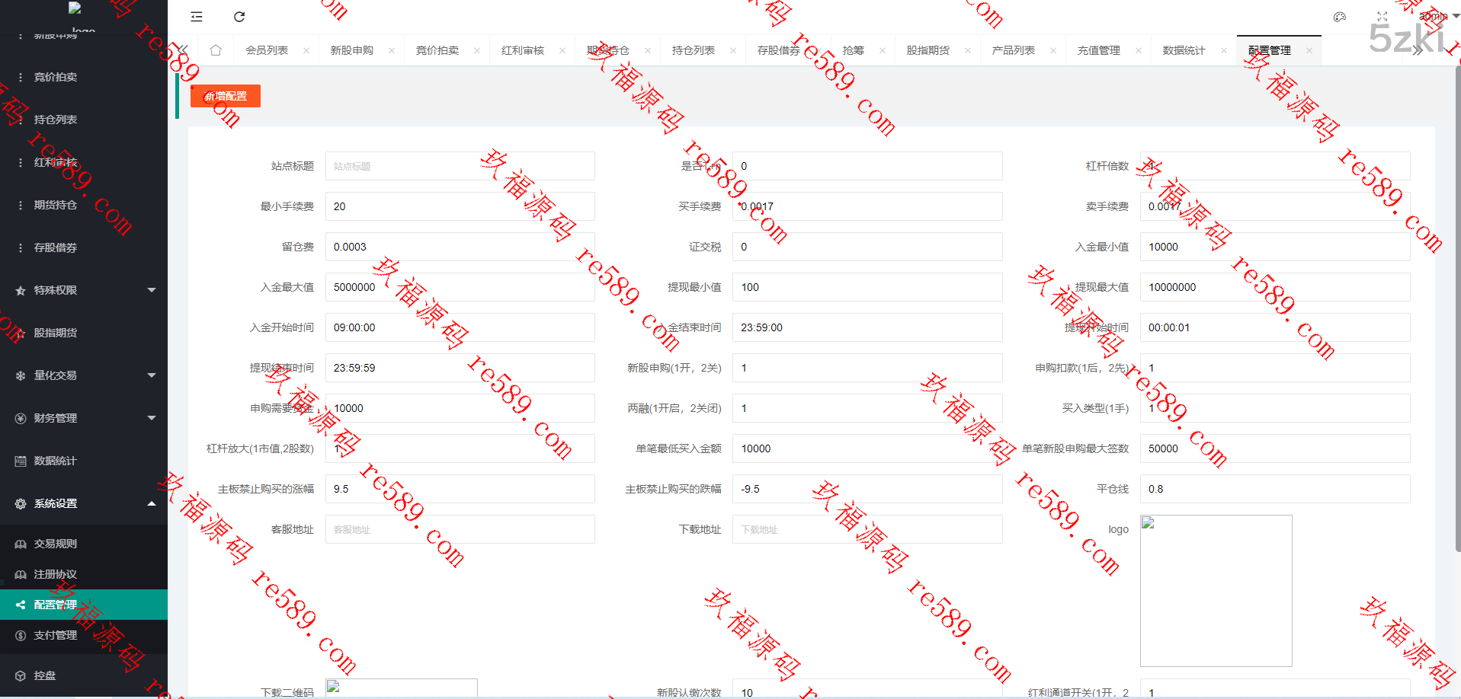Click the 入金最大值 input field
Viewport: 1461px width, 699px height.
[460, 287]
